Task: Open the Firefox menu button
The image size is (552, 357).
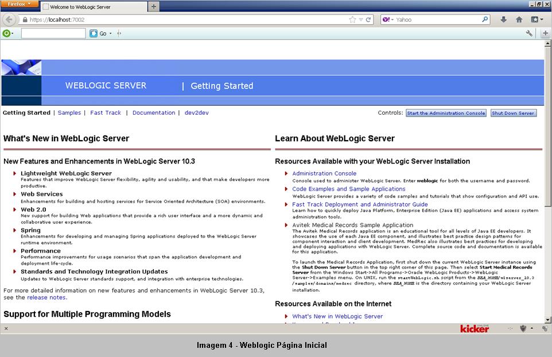Action: pyautogui.click(x=19, y=4)
